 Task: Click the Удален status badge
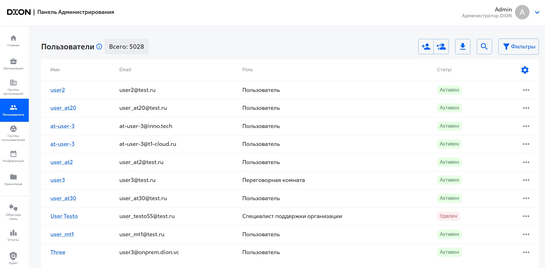pyautogui.click(x=448, y=216)
